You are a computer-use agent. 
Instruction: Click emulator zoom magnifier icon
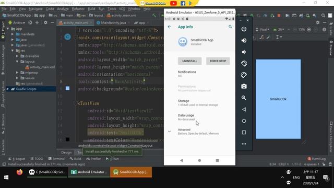244,98
